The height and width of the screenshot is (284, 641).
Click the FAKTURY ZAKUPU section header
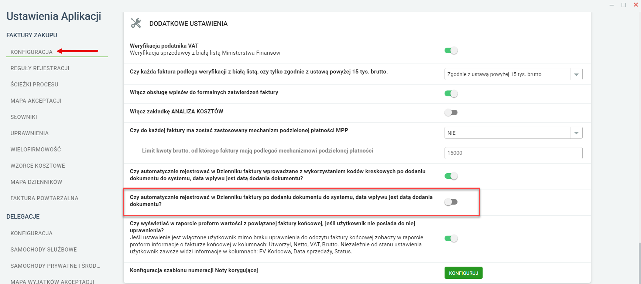pos(32,35)
